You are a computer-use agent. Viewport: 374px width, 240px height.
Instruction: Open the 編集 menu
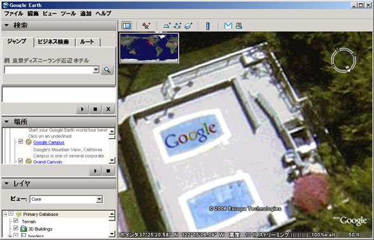[33, 13]
